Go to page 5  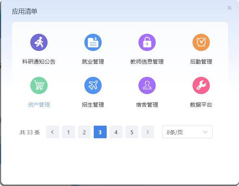click(132, 132)
